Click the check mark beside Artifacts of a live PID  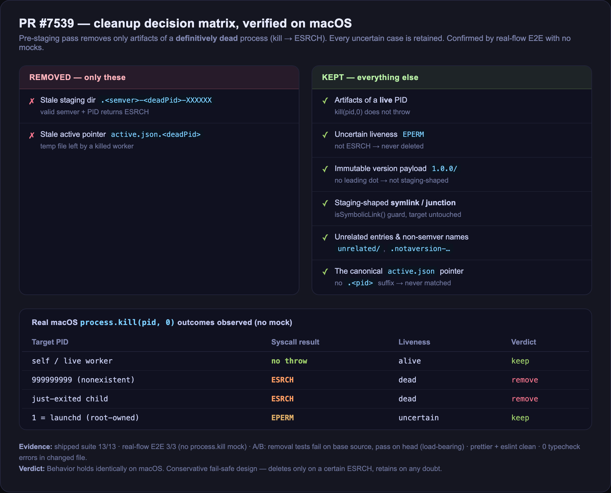tap(325, 100)
